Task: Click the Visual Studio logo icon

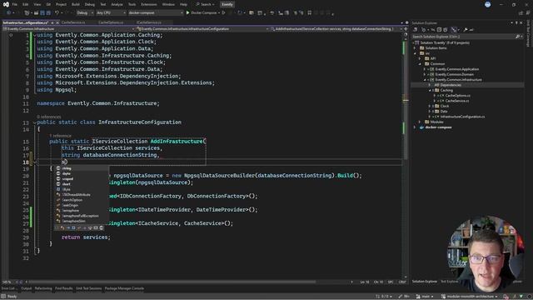Action: 6,4
